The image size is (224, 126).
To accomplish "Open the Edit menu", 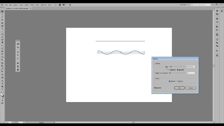I will coord(11,5).
